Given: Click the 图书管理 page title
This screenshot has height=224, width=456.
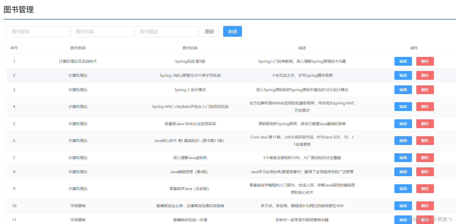Looking at the screenshot, I should [19, 10].
